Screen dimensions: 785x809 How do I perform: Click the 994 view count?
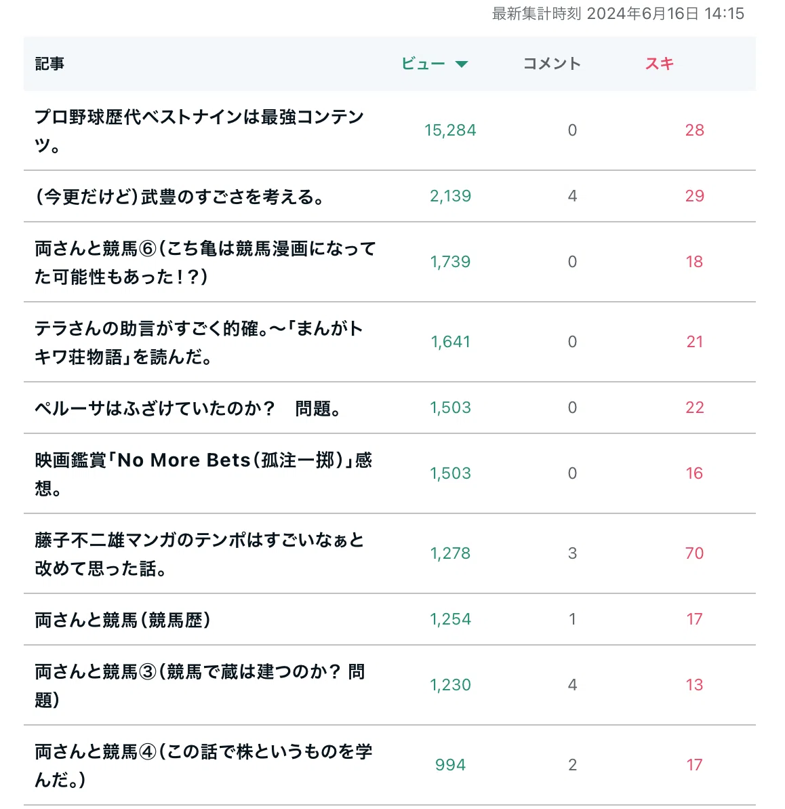point(450,765)
